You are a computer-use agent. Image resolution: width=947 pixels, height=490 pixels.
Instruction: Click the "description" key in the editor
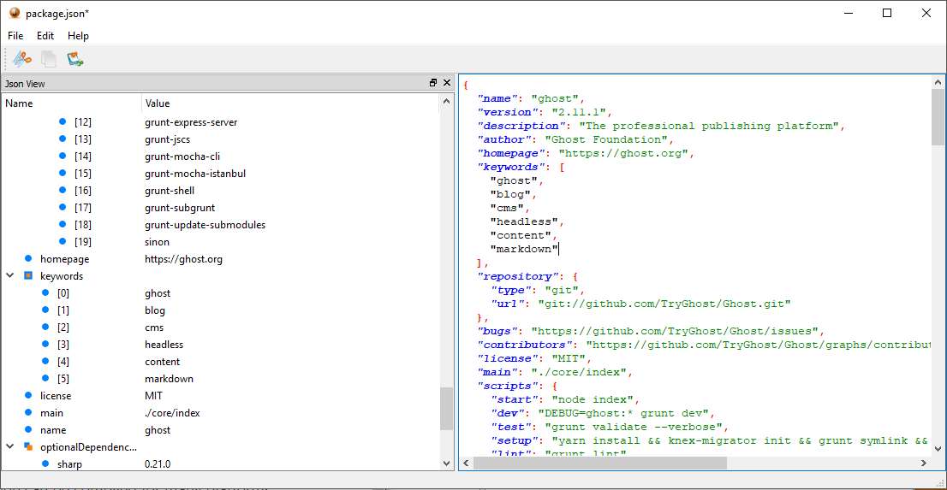click(x=521, y=126)
